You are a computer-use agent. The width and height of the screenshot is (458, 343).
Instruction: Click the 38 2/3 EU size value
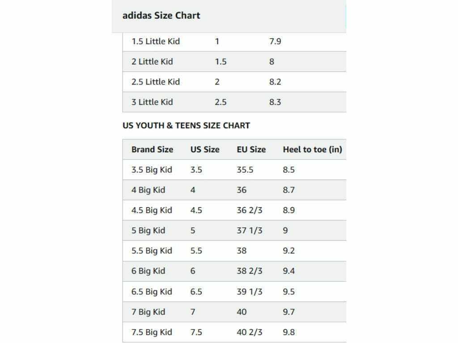250,271
